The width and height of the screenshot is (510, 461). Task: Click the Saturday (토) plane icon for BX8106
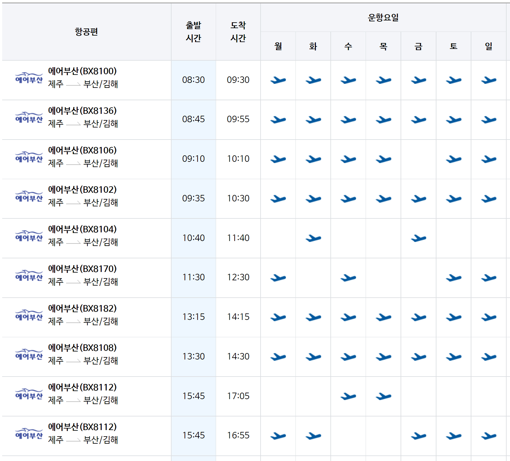tap(453, 159)
